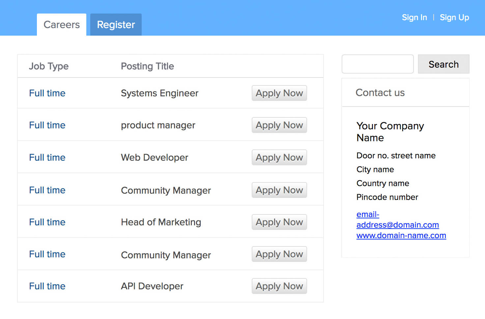Open the Full time link for Systems Engineer
This screenshot has width=485, height=319.
[47, 93]
